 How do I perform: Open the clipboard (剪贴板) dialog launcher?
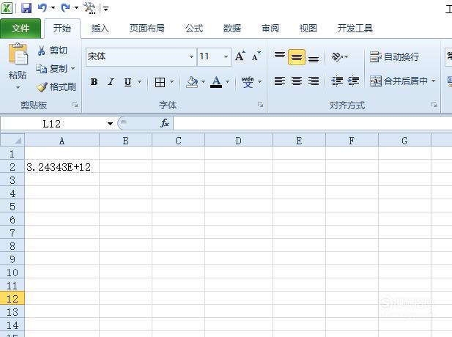75,105
